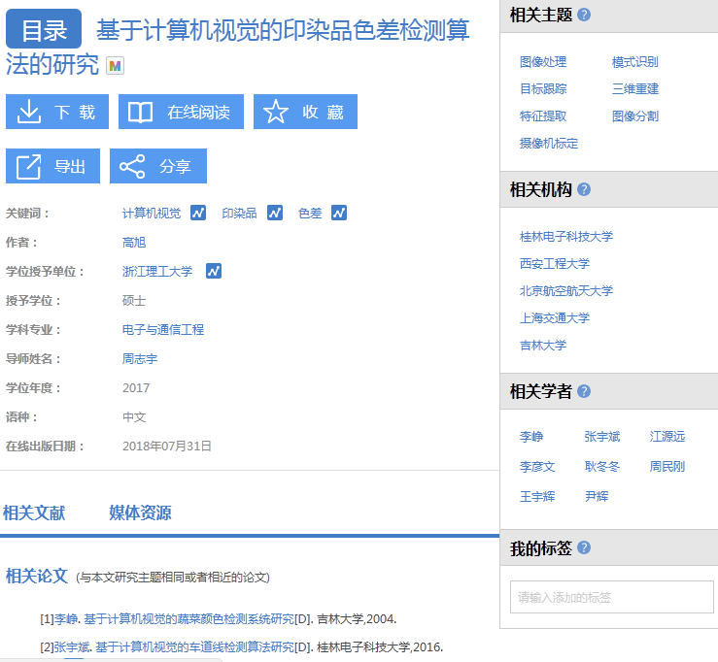Open scholar 张宇斌 in 相关学者
The image size is (718, 662).
click(602, 437)
